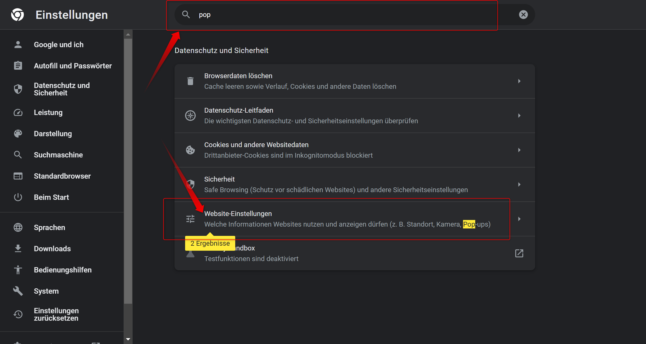Open the external link icon for Sandbox

[519, 253]
